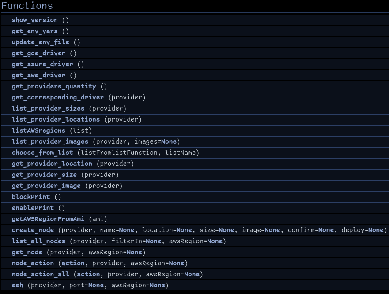The height and width of the screenshot is (294, 389).
Task: Open get_aws_driver function entry
Action: click(x=38, y=75)
